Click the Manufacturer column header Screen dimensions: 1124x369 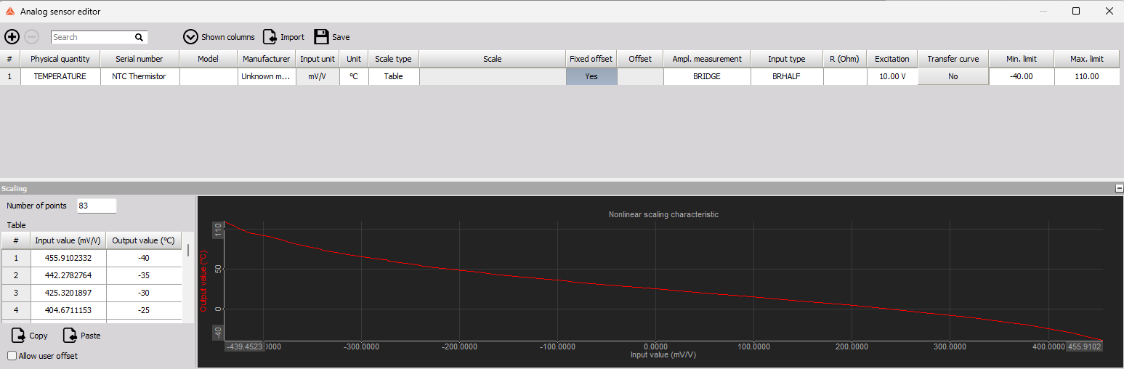(x=267, y=59)
